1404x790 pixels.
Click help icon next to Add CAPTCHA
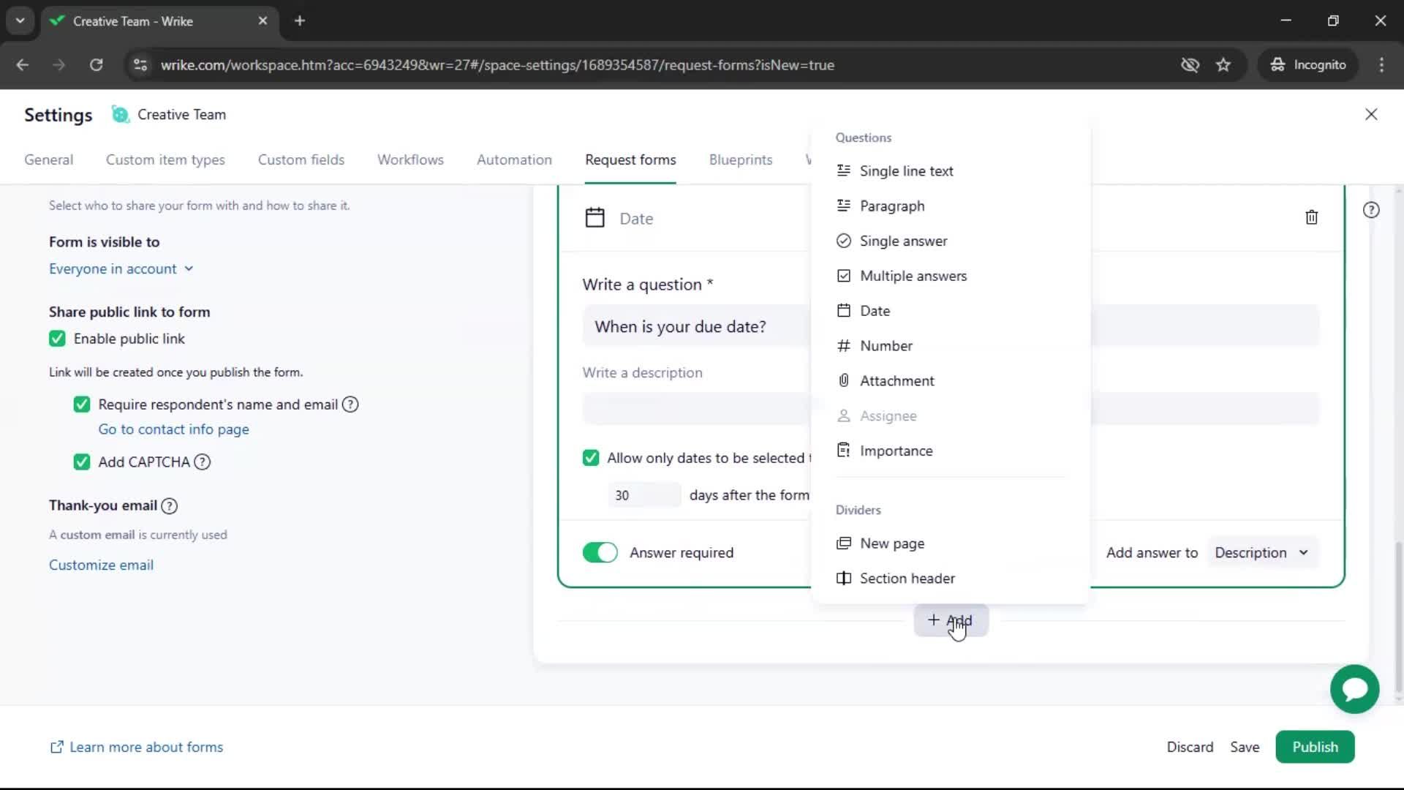pyautogui.click(x=203, y=462)
